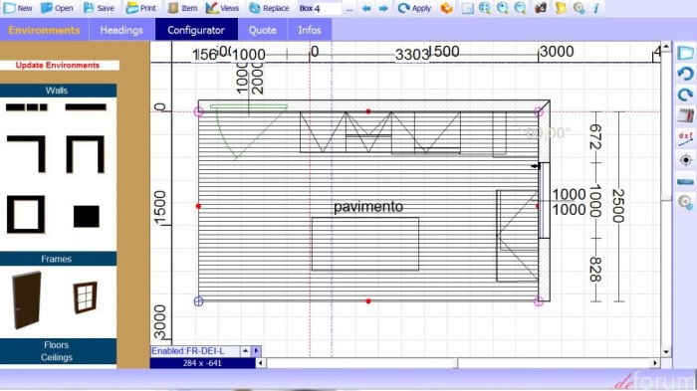The height and width of the screenshot is (391, 697).
Task: Choose the L-shaped corner wall shape
Action: click(26, 154)
